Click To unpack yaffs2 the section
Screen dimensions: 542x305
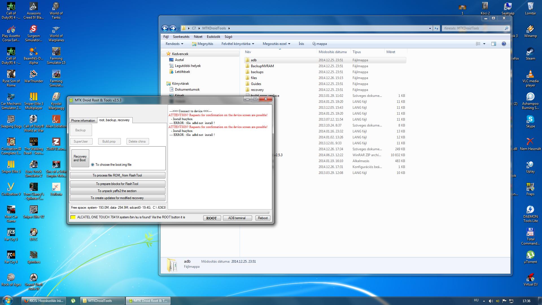click(x=117, y=191)
